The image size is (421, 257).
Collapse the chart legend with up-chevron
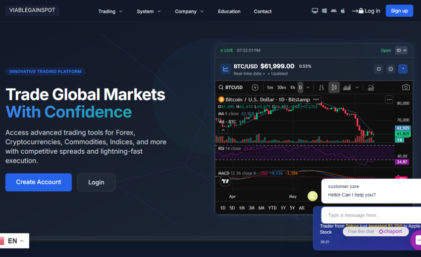223,130
